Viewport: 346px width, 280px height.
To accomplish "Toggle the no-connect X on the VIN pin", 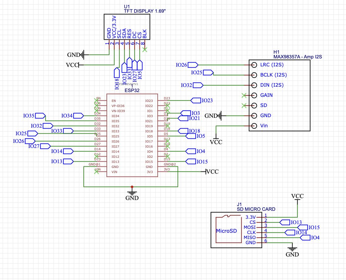I will (97, 172).
